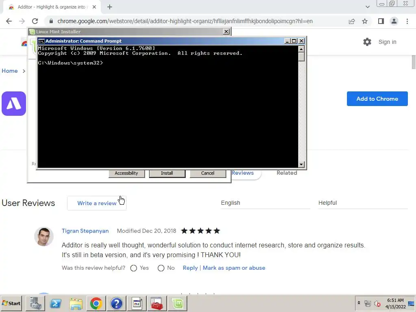Open the Windows Start menu
The width and height of the screenshot is (416, 312).
11,303
